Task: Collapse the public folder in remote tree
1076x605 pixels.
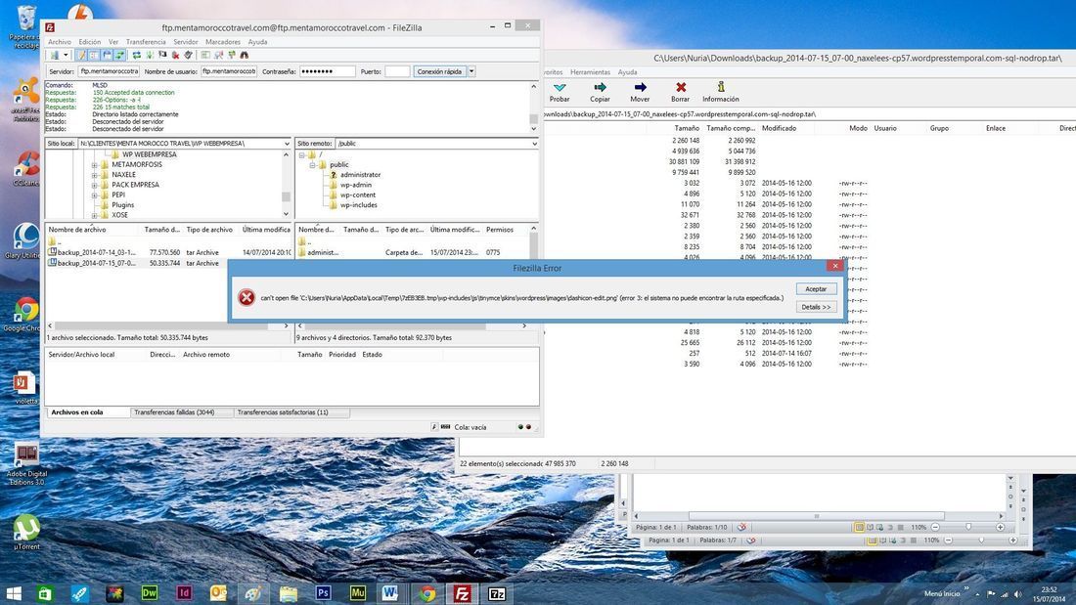Action: 312,164
